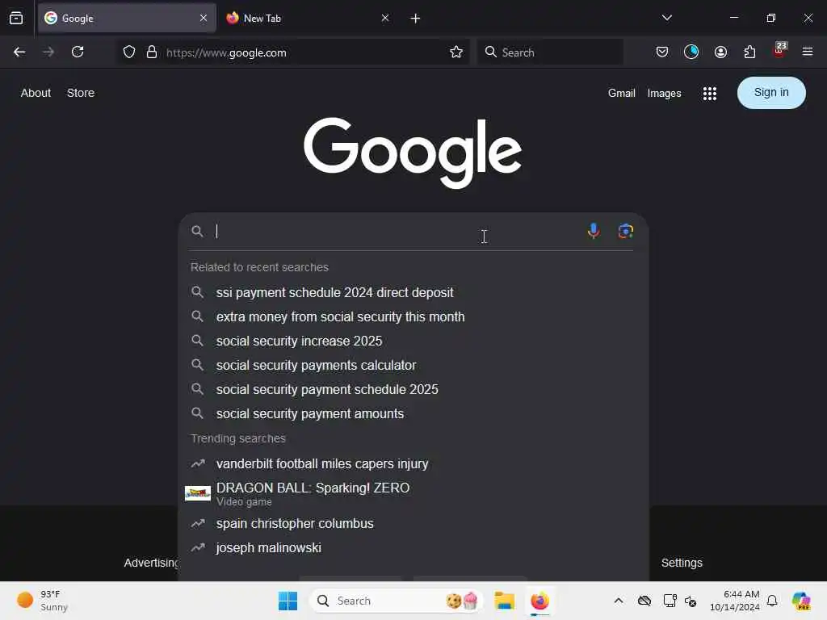Image resolution: width=827 pixels, height=620 pixels.
Task: Open the Images link
Action: coord(664,94)
